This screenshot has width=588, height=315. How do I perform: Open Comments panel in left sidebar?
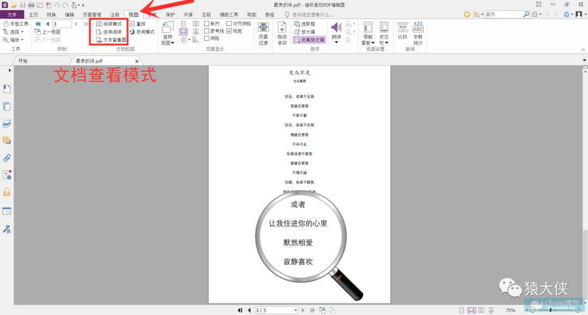point(7,140)
